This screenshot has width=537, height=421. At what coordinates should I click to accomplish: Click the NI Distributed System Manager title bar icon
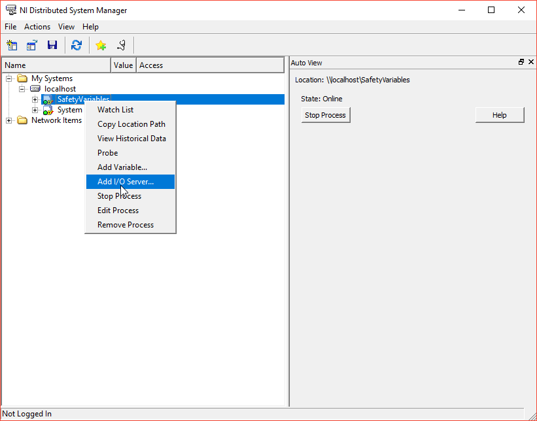pyautogui.click(x=11, y=10)
